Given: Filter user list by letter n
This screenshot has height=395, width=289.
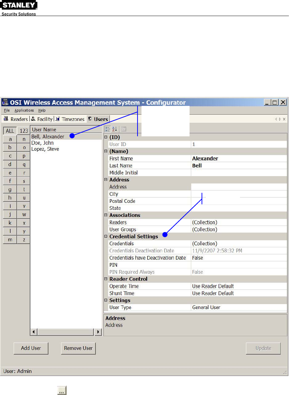Looking at the screenshot, I should click(24, 139).
